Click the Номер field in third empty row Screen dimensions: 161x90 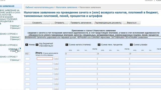[x=27, y=69]
